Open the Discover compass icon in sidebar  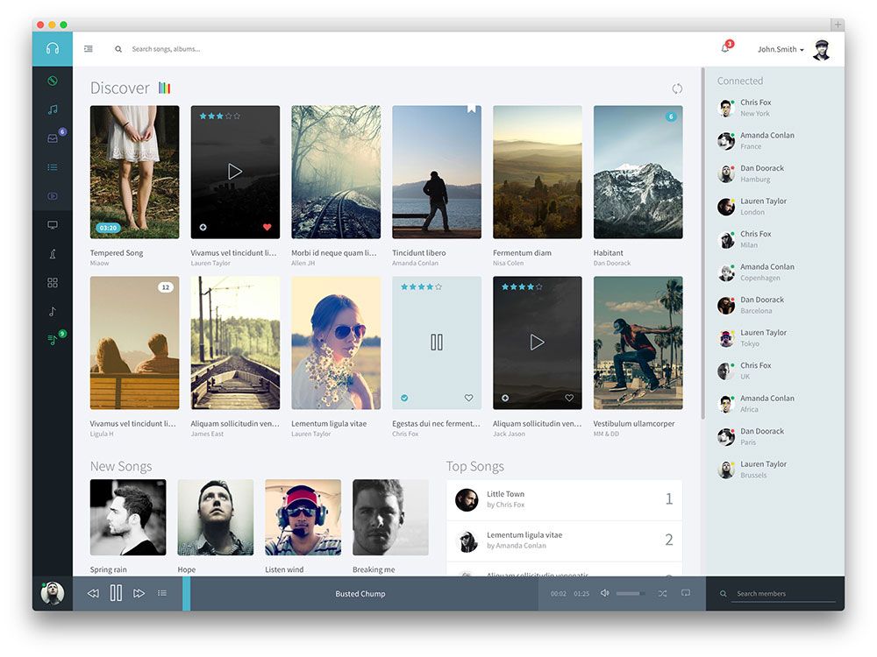53,81
